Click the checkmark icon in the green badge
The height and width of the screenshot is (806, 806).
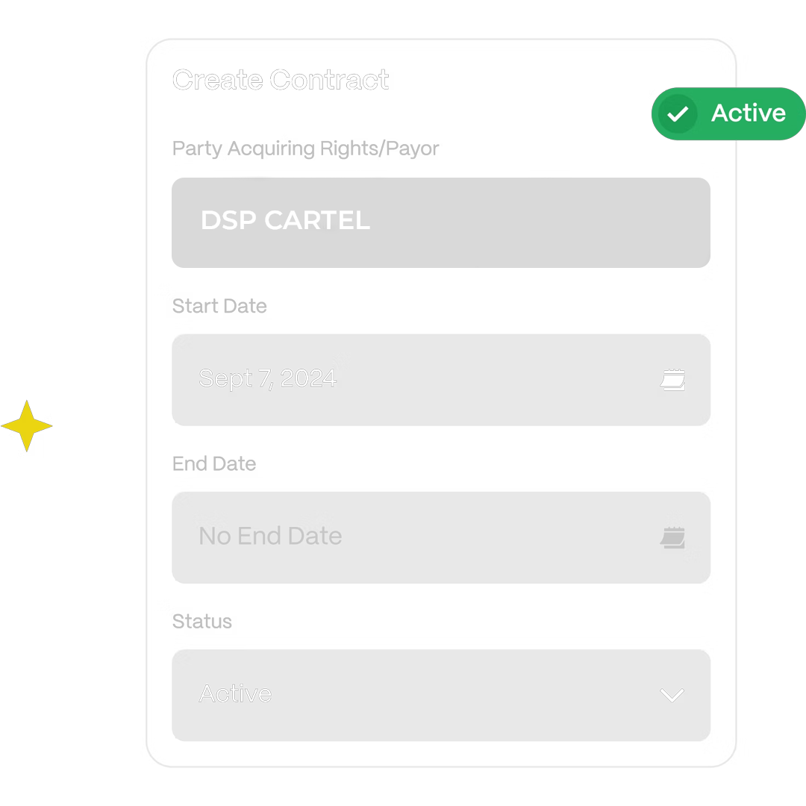678,114
